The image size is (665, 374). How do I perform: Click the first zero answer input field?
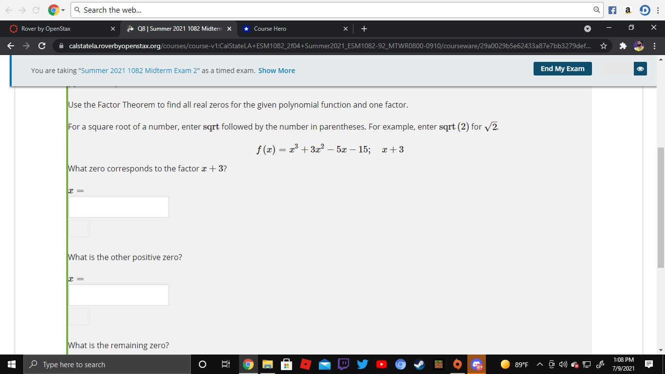(119, 206)
